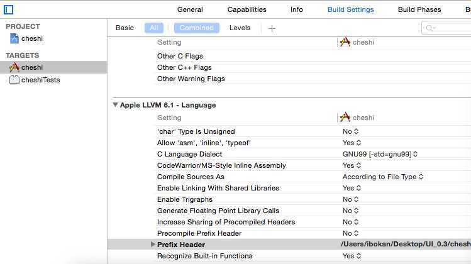Select the Precompile Prefix Header setting name
The height and width of the screenshot is (264, 471).
pyautogui.click(x=199, y=233)
